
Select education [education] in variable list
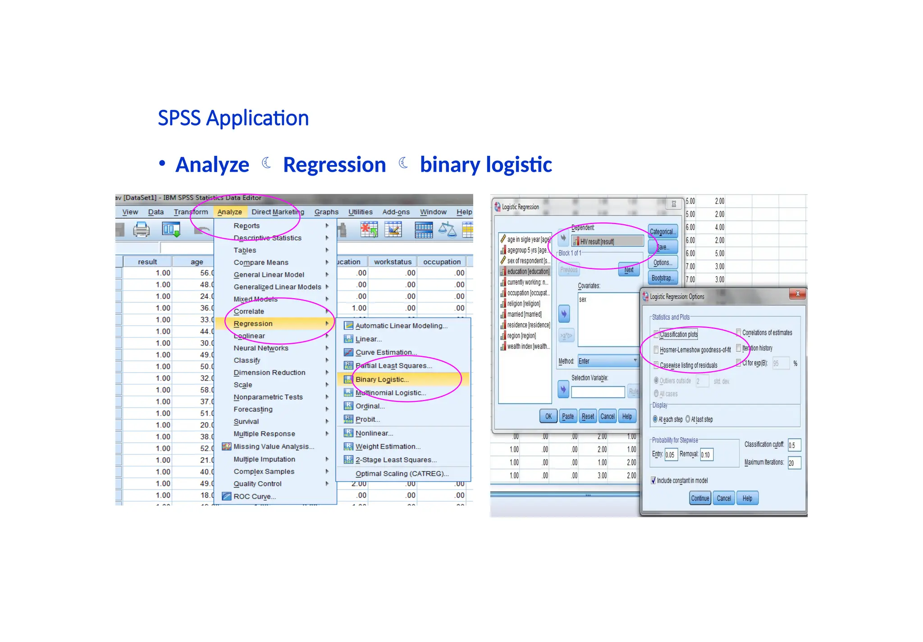[x=525, y=271]
